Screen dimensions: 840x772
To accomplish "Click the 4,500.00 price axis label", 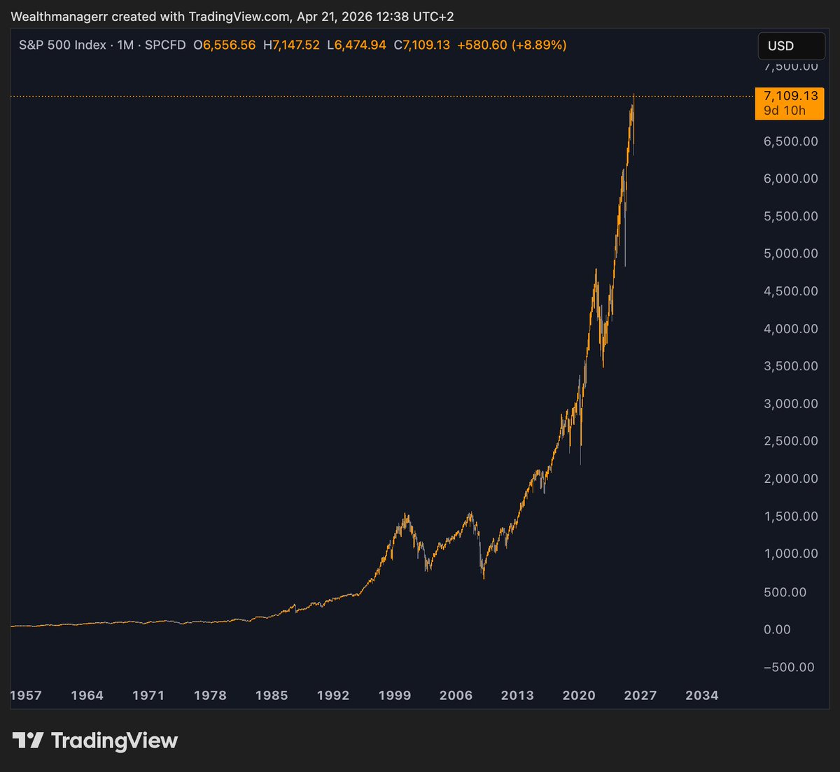I will (x=790, y=291).
